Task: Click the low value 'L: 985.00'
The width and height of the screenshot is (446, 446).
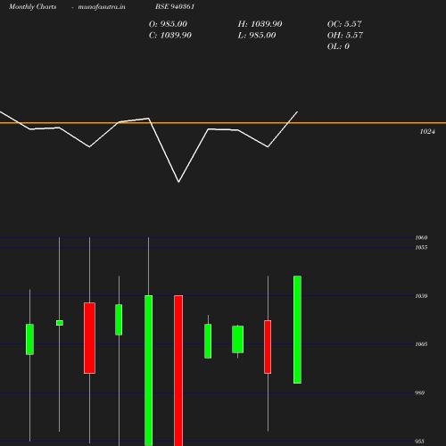Action: click(x=257, y=36)
